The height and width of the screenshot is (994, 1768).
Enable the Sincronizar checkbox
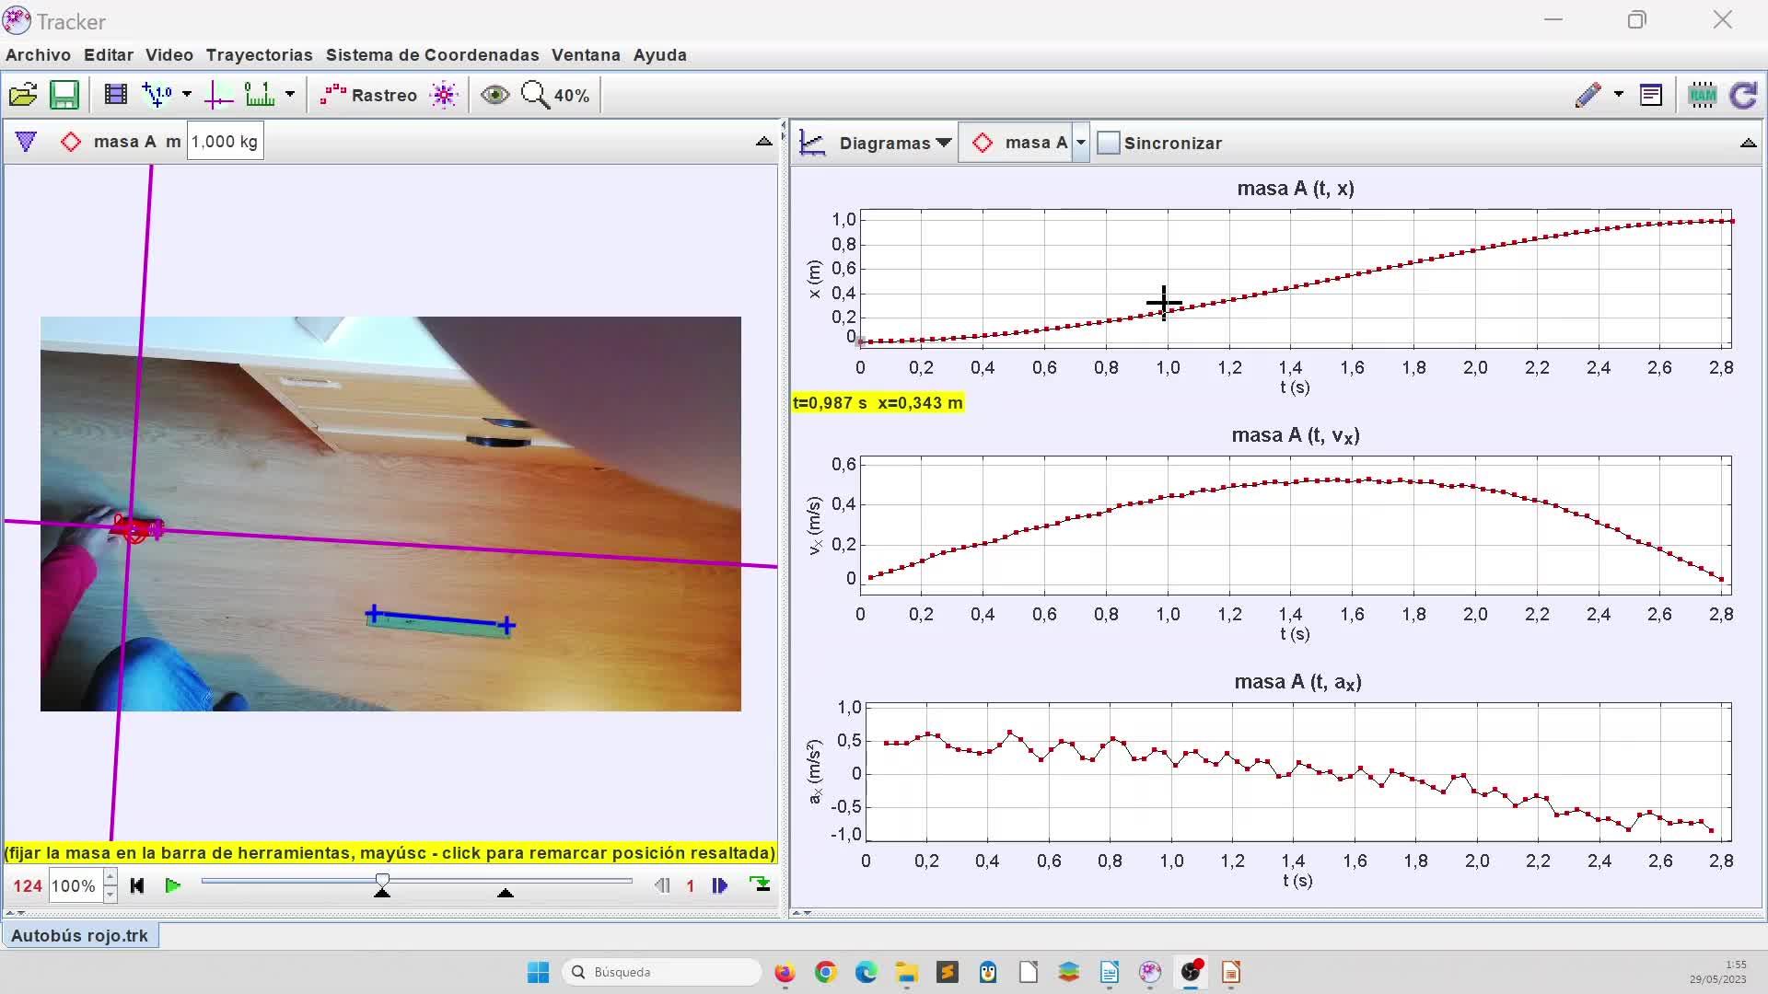[x=1109, y=143]
